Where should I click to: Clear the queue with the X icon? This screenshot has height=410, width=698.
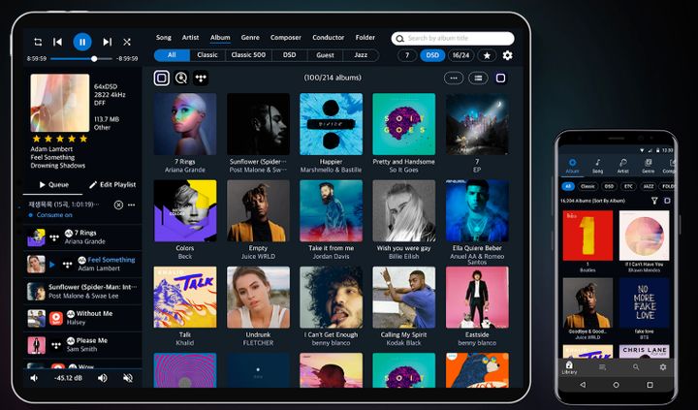point(118,205)
